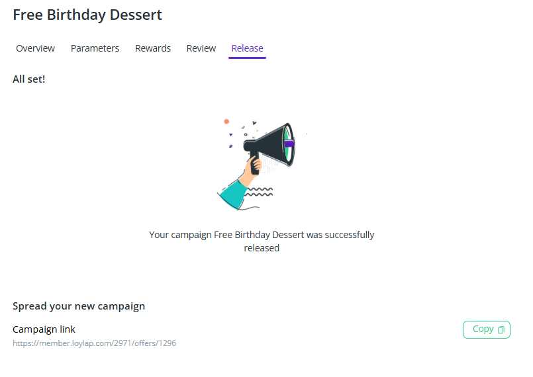Click the 'Spread your new campaign' heading
The width and height of the screenshot is (533, 377).
coord(79,306)
